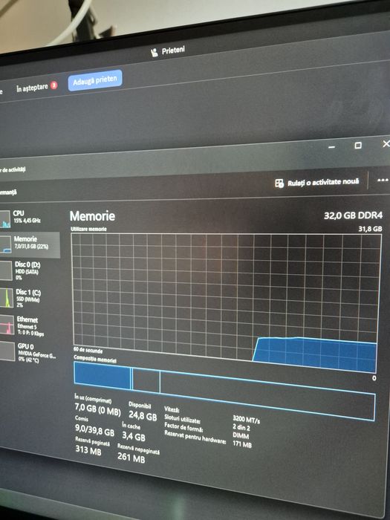Image resolution: width=390 pixels, height=520 pixels.
Task: Click the 'Utilizare memorie' graph label
Action: [x=88, y=229]
